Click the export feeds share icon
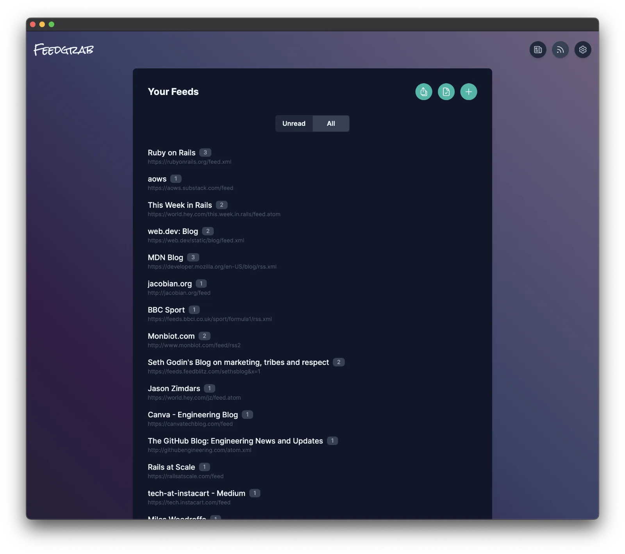The width and height of the screenshot is (625, 554). (424, 92)
